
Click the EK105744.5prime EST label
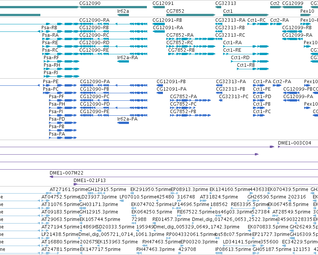coord(100,220)
